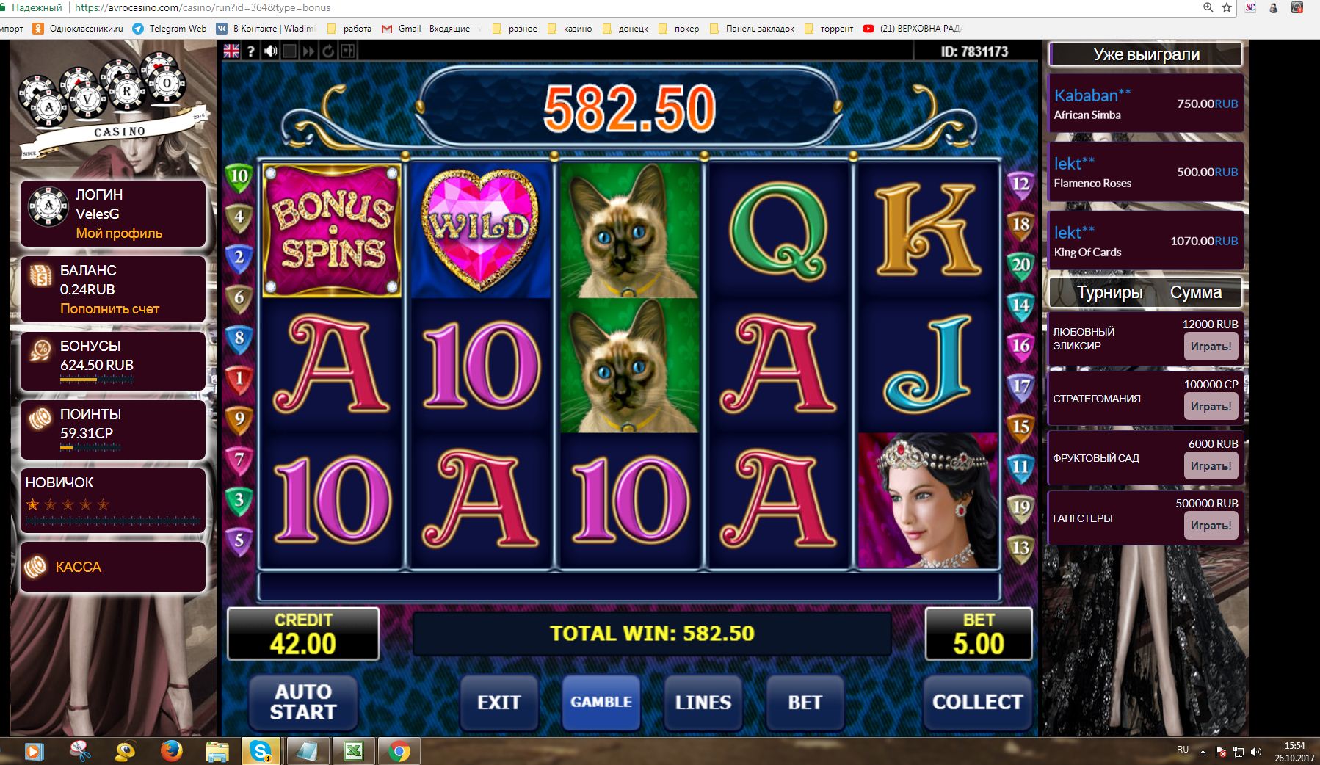Select payline marker number 12
Image resolution: width=1320 pixels, height=765 pixels.
(x=1020, y=184)
